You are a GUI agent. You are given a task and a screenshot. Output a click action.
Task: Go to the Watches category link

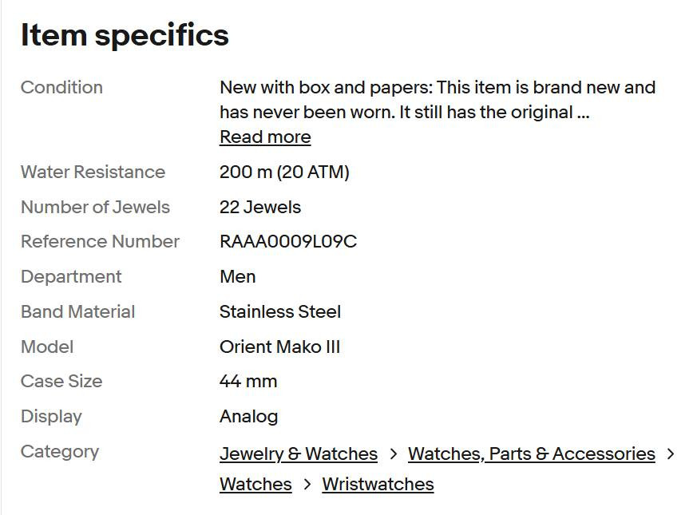click(x=255, y=484)
